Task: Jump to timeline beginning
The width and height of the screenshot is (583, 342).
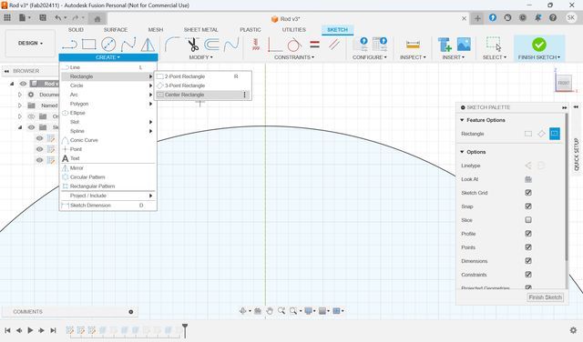Action: click(7, 330)
